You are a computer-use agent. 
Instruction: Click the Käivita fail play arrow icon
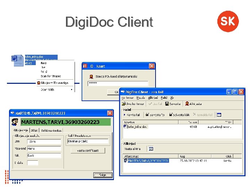click(x=125, y=115)
